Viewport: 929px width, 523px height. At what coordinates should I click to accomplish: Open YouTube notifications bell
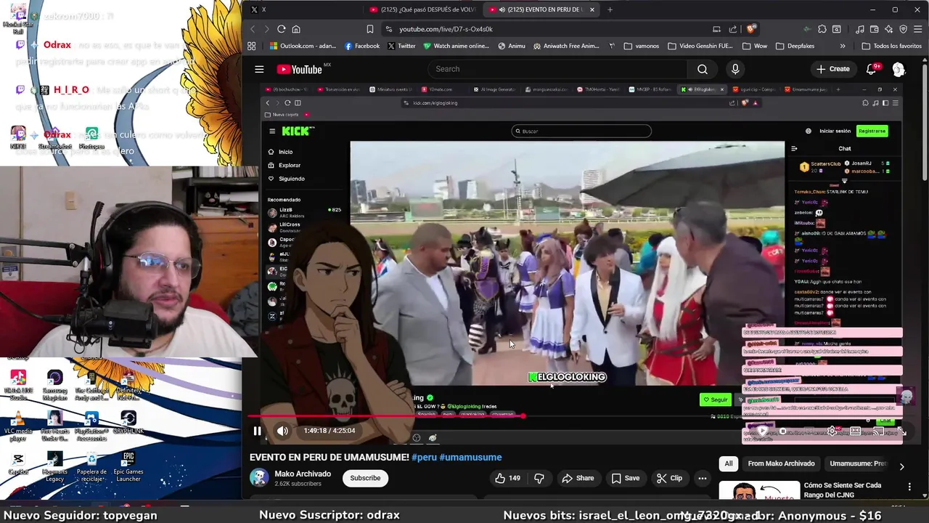tap(871, 69)
